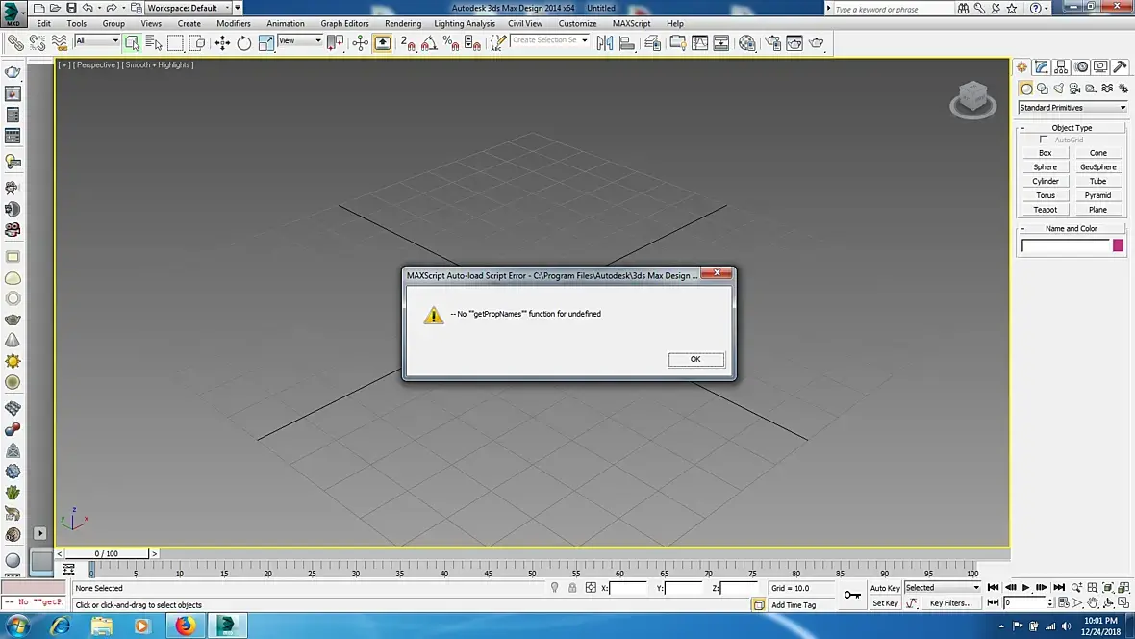The height and width of the screenshot is (639, 1135).
Task: Switch to the Utilities panel tab
Action: (x=1120, y=67)
